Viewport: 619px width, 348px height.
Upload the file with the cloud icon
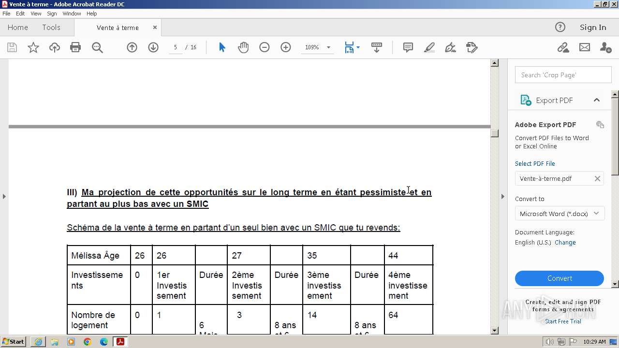click(55, 47)
